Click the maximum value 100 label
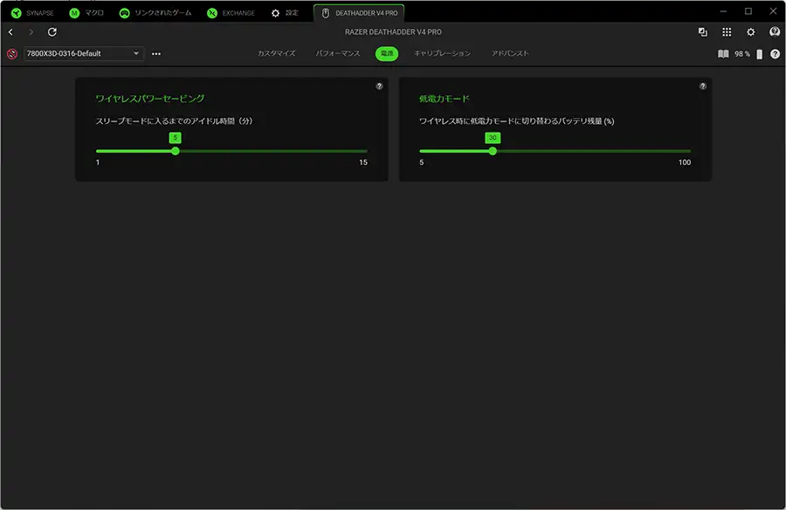This screenshot has height=510, width=786. (685, 162)
